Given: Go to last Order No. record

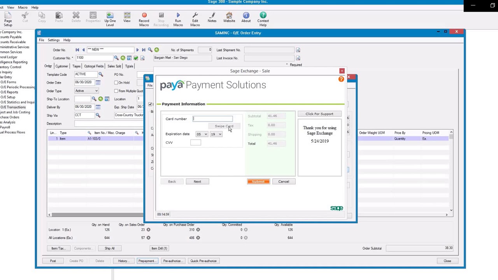Looking at the screenshot, I should coord(144,50).
